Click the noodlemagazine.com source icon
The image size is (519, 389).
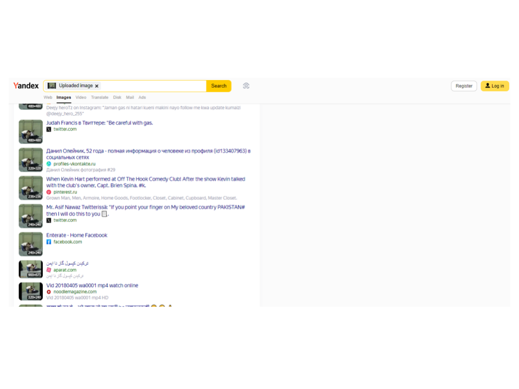click(49, 292)
